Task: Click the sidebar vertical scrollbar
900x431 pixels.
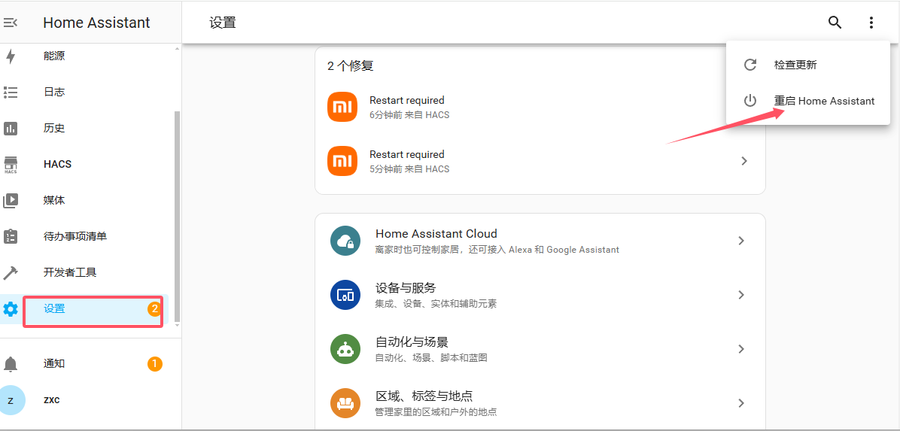Action: (177, 217)
